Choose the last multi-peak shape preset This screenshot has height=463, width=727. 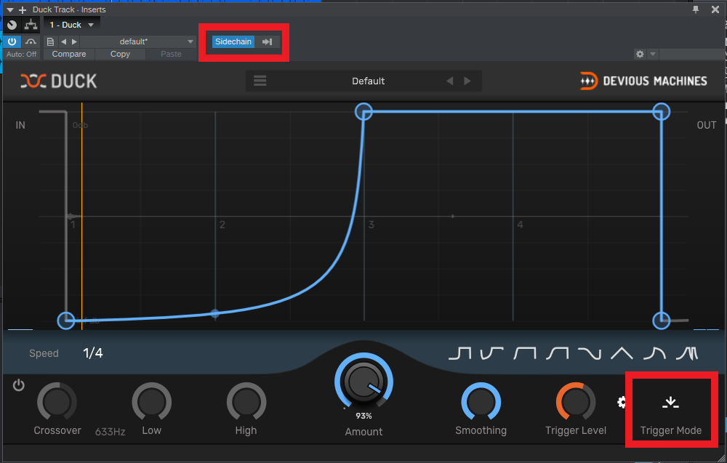[687, 354]
